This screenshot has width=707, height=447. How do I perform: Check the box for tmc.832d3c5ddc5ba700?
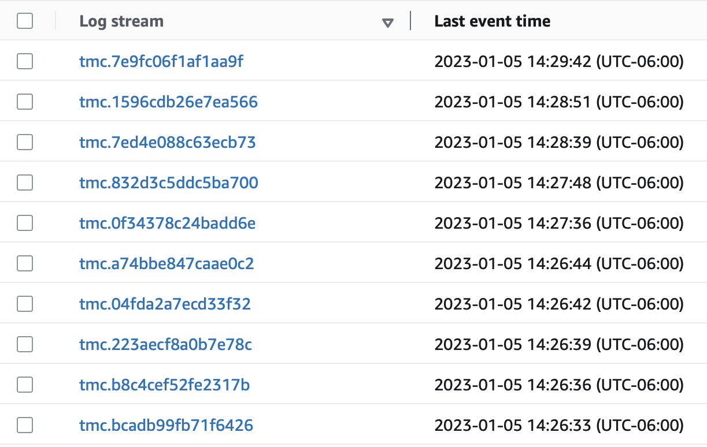(24, 182)
